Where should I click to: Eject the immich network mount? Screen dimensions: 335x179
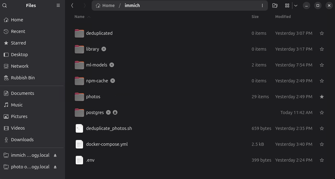[x=55, y=155]
